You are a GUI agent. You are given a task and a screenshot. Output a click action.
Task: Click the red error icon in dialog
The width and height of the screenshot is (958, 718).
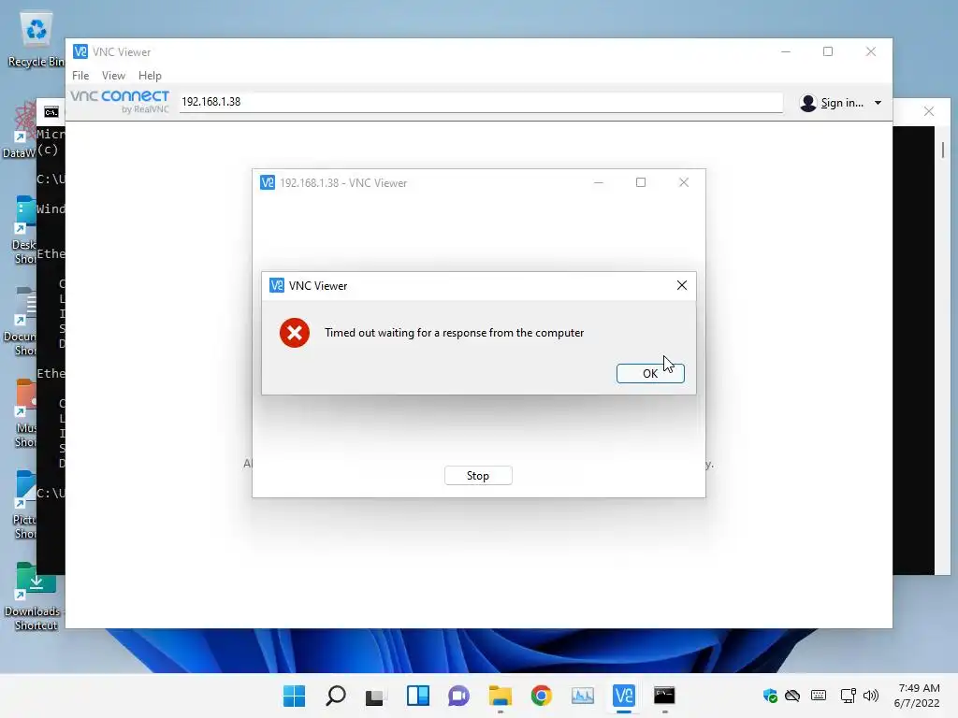tap(295, 333)
